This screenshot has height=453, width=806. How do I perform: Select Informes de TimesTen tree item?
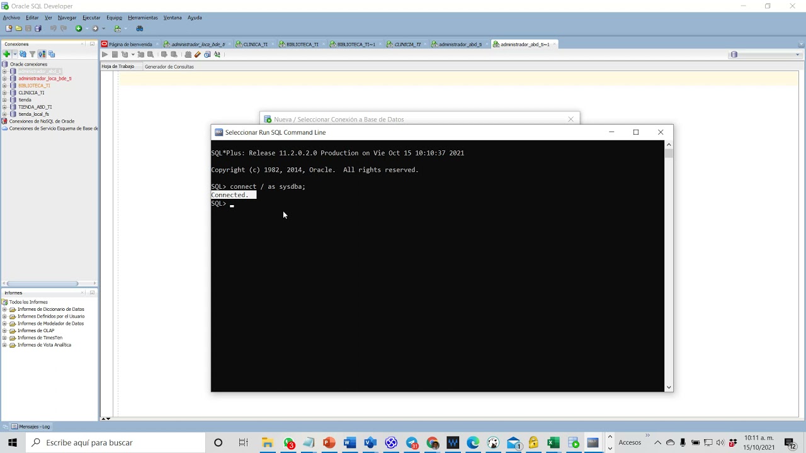pos(40,338)
